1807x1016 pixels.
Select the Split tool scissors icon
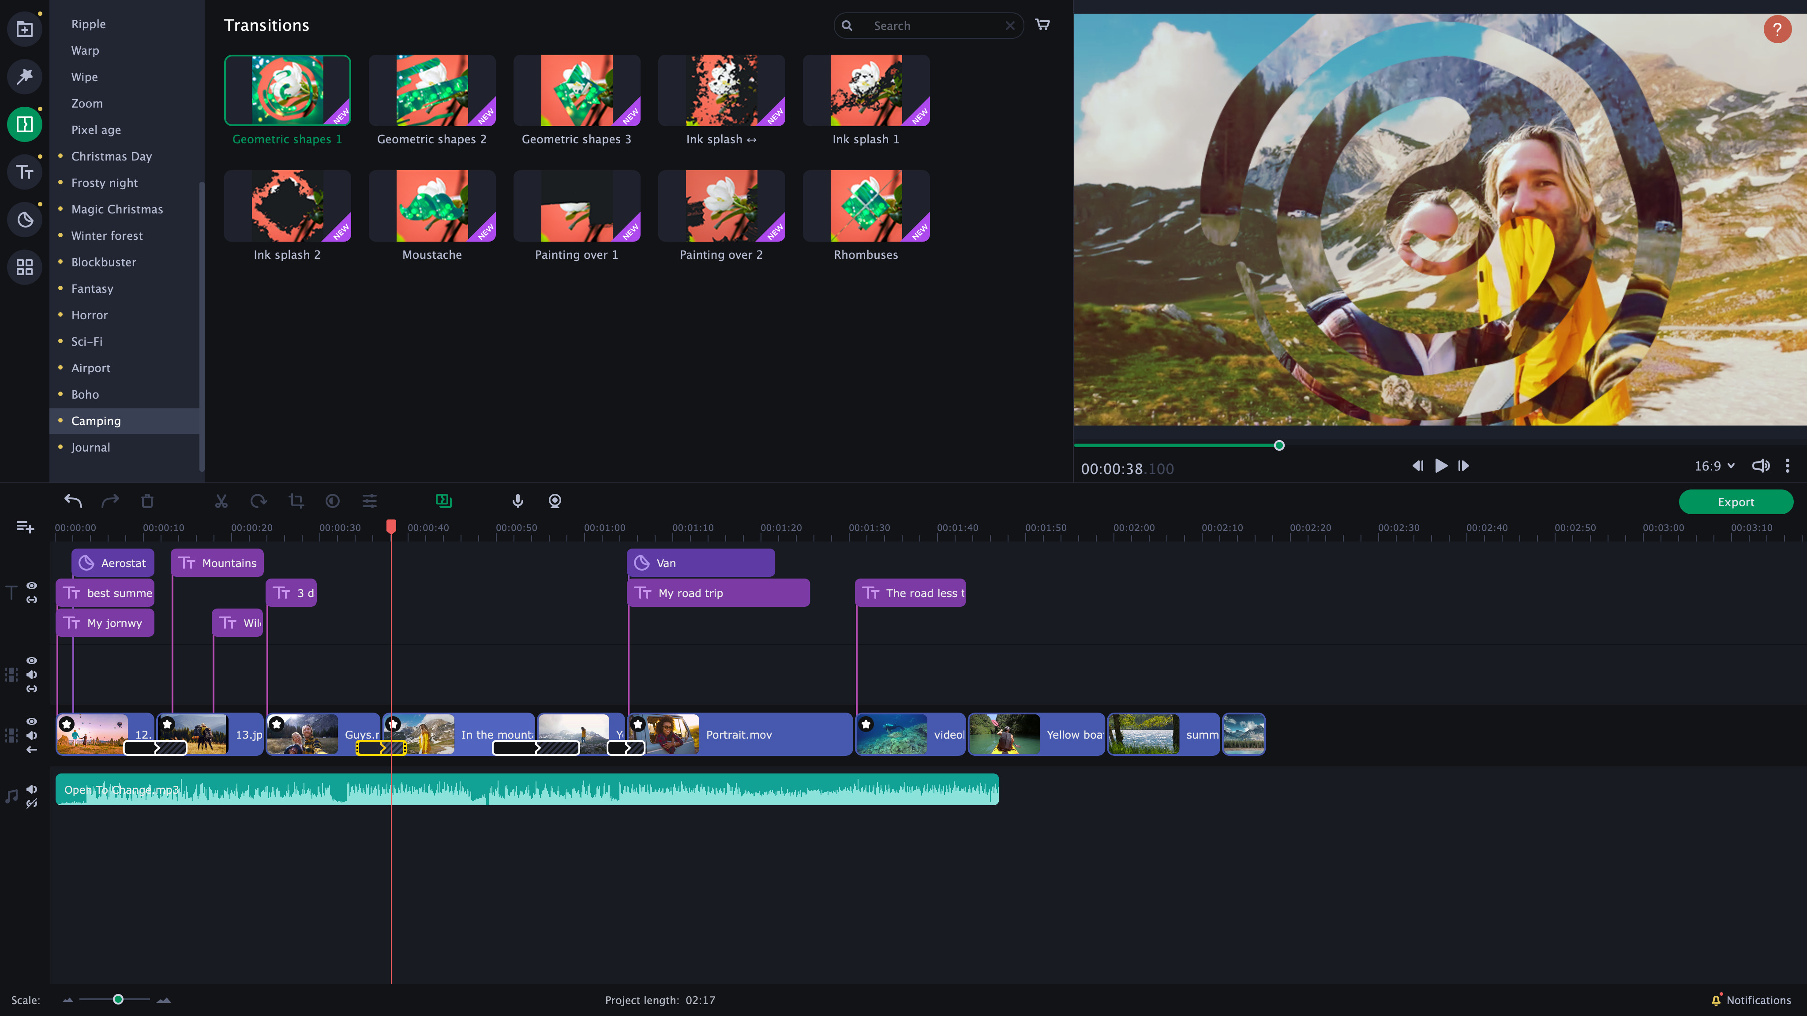click(221, 501)
